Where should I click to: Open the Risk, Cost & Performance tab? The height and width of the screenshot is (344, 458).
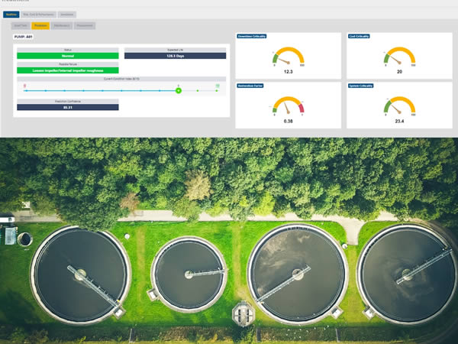point(38,15)
